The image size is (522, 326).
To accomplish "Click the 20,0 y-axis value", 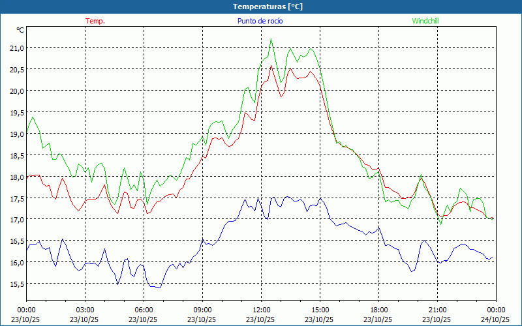I will coord(16,91).
